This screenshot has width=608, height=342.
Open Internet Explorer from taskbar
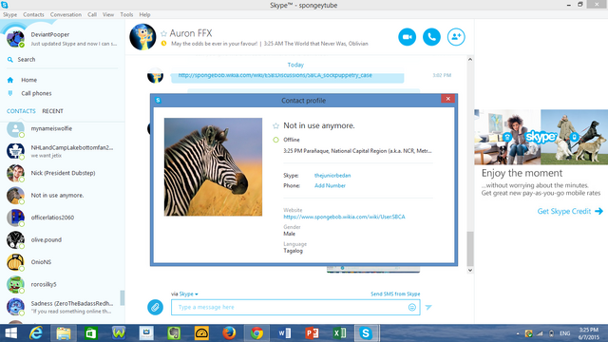coord(36,333)
